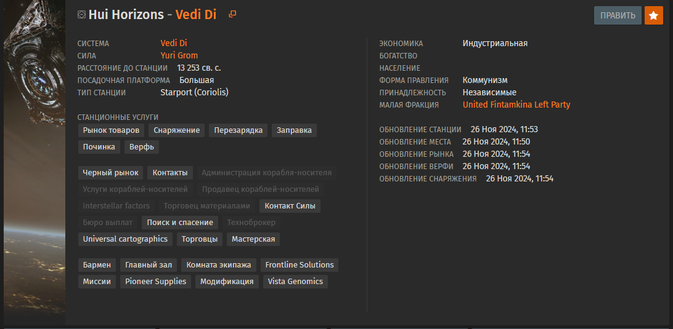The image size is (673, 329).
Task: Open United Fintamkina Left Party faction link
Action: 516,105
